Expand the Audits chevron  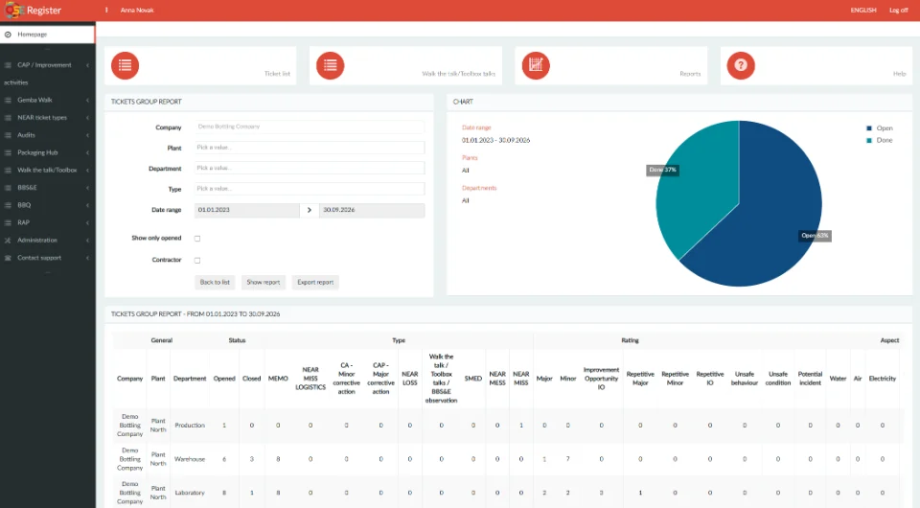click(87, 135)
